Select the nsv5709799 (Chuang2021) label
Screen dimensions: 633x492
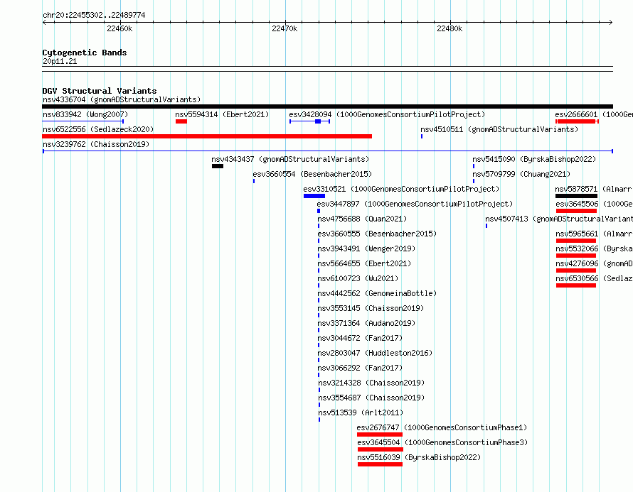[x=521, y=174]
